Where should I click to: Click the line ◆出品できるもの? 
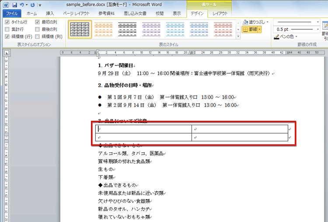click(x=117, y=185)
